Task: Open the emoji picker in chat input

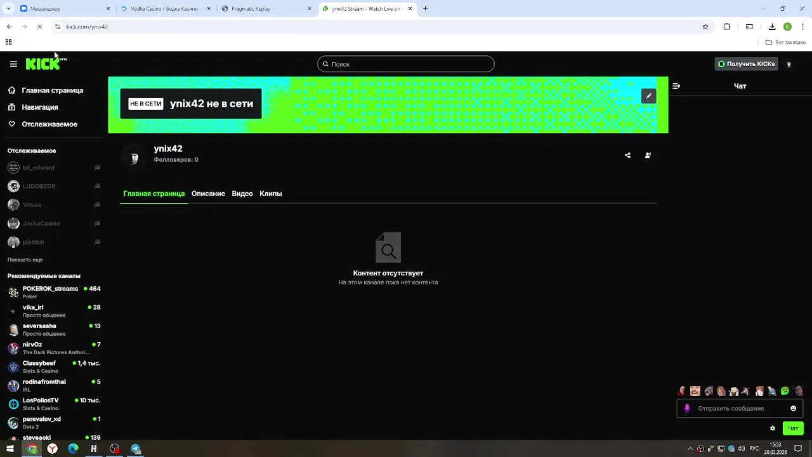Action: point(793,408)
